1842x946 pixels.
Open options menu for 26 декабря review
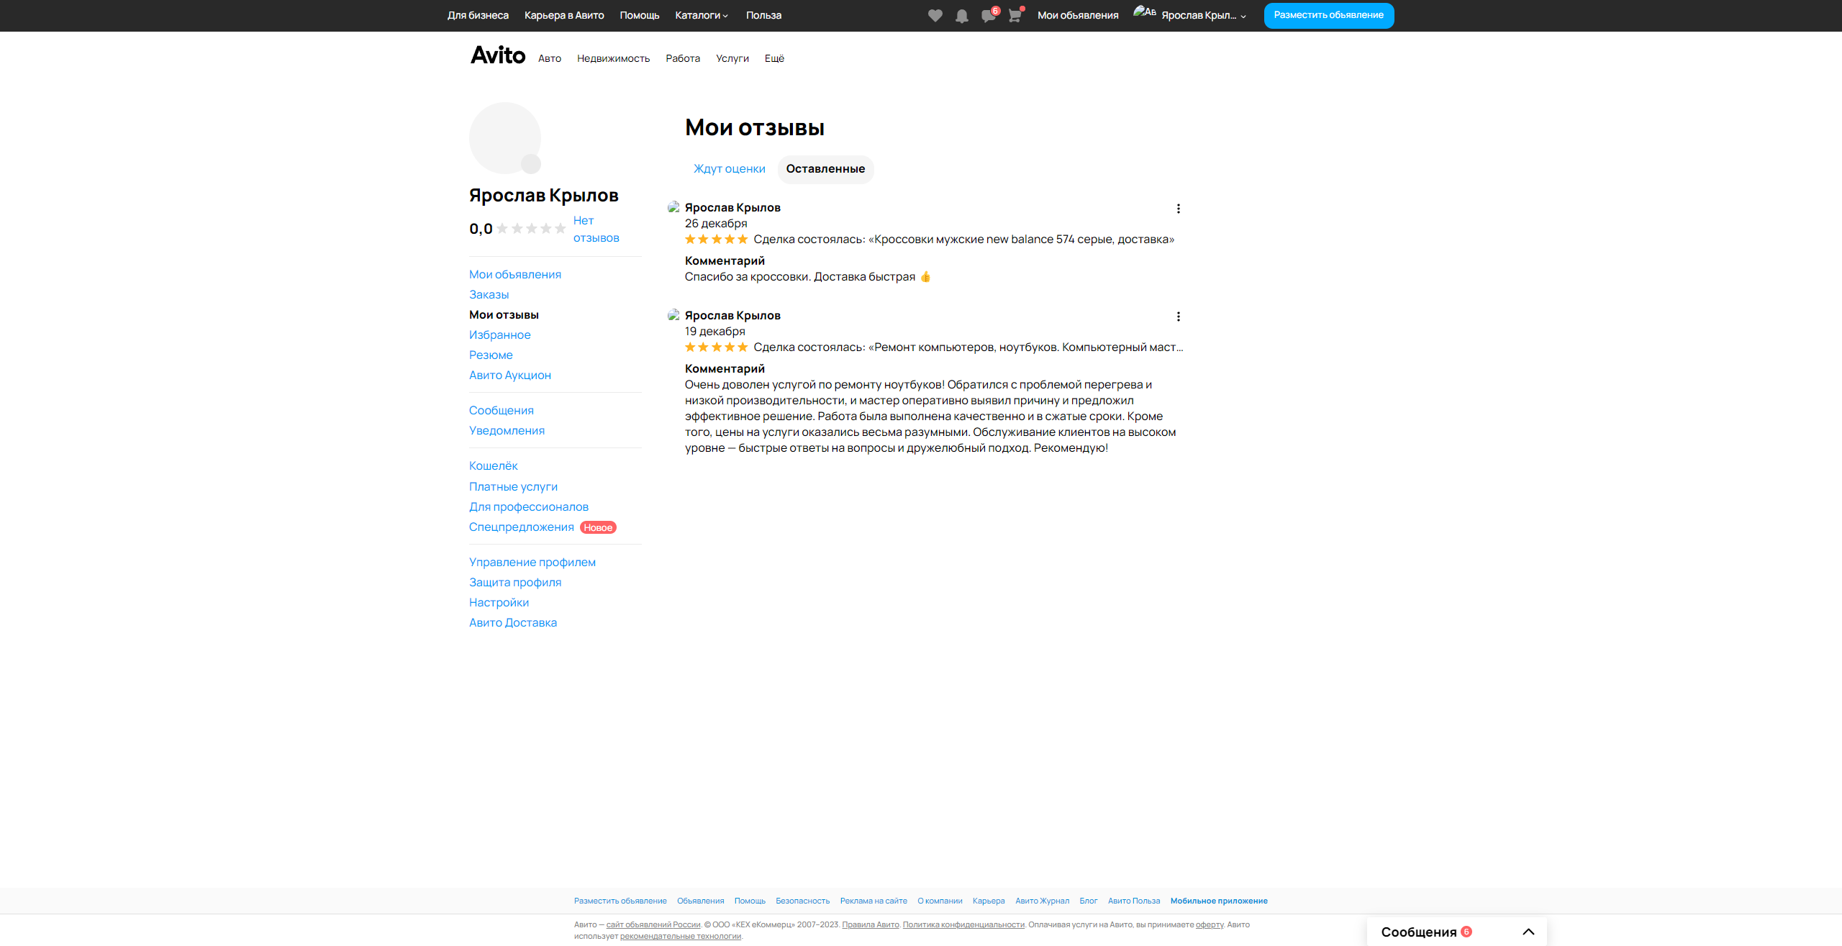[1178, 209]
